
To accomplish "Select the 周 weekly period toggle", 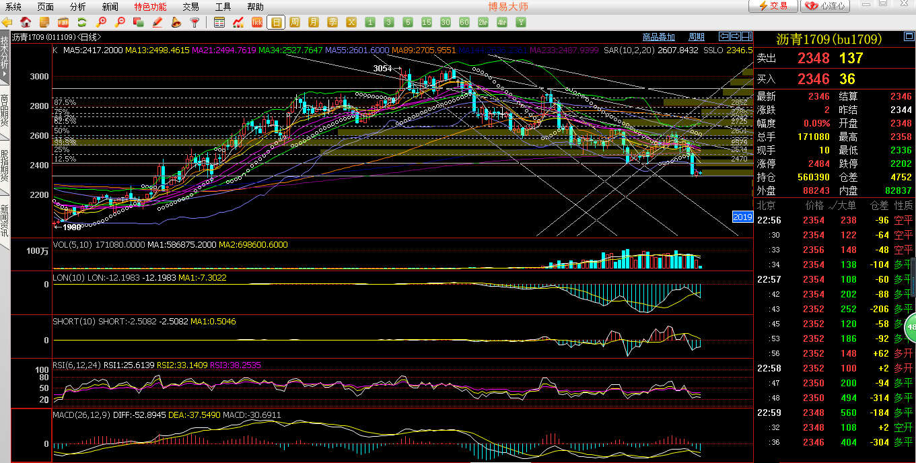I will (295, 22).
